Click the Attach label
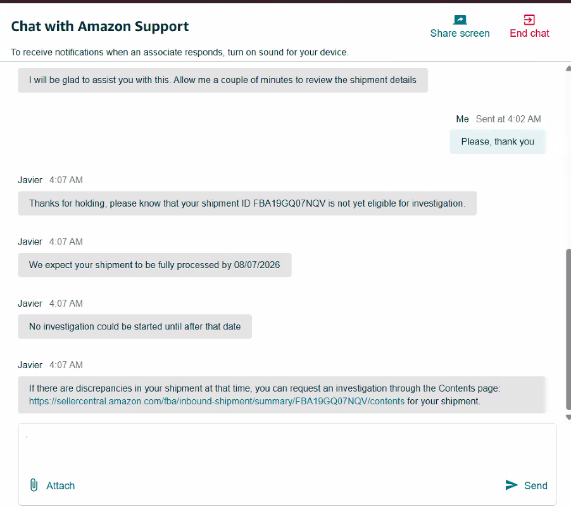This screenshot has width=571, height=507. pyautogui.click(x=60, y=485)
